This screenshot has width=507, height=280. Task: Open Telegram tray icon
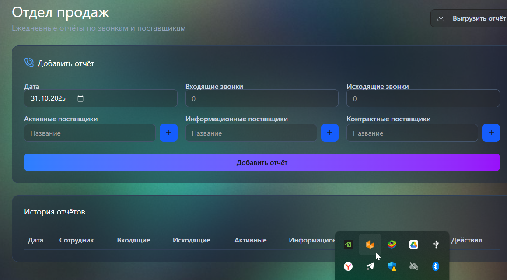[x=370, y=266]
